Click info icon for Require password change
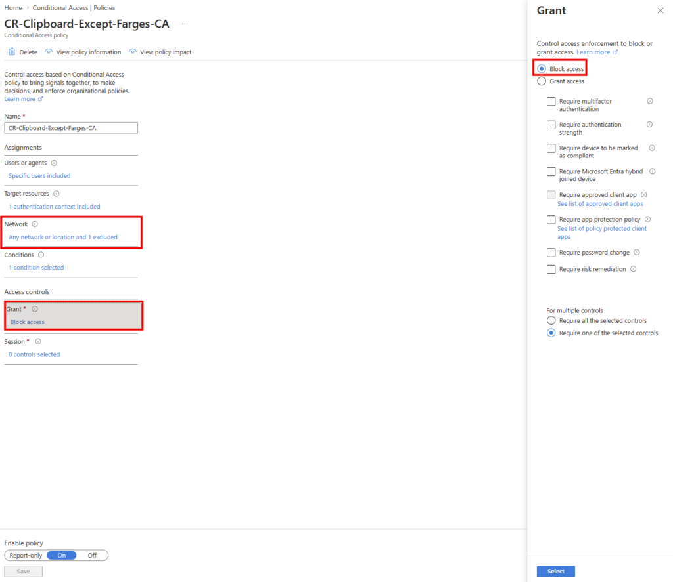 [636, 253]
